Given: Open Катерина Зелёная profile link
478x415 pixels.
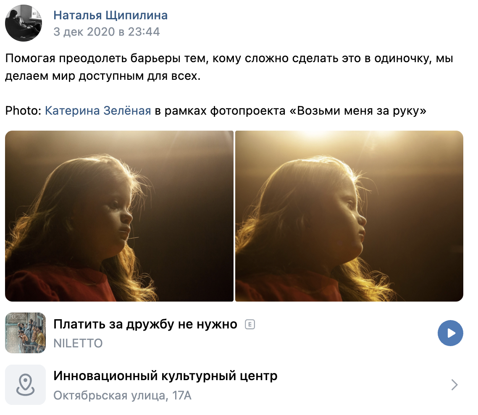Looking at the screenshot, I should [98, 110].
